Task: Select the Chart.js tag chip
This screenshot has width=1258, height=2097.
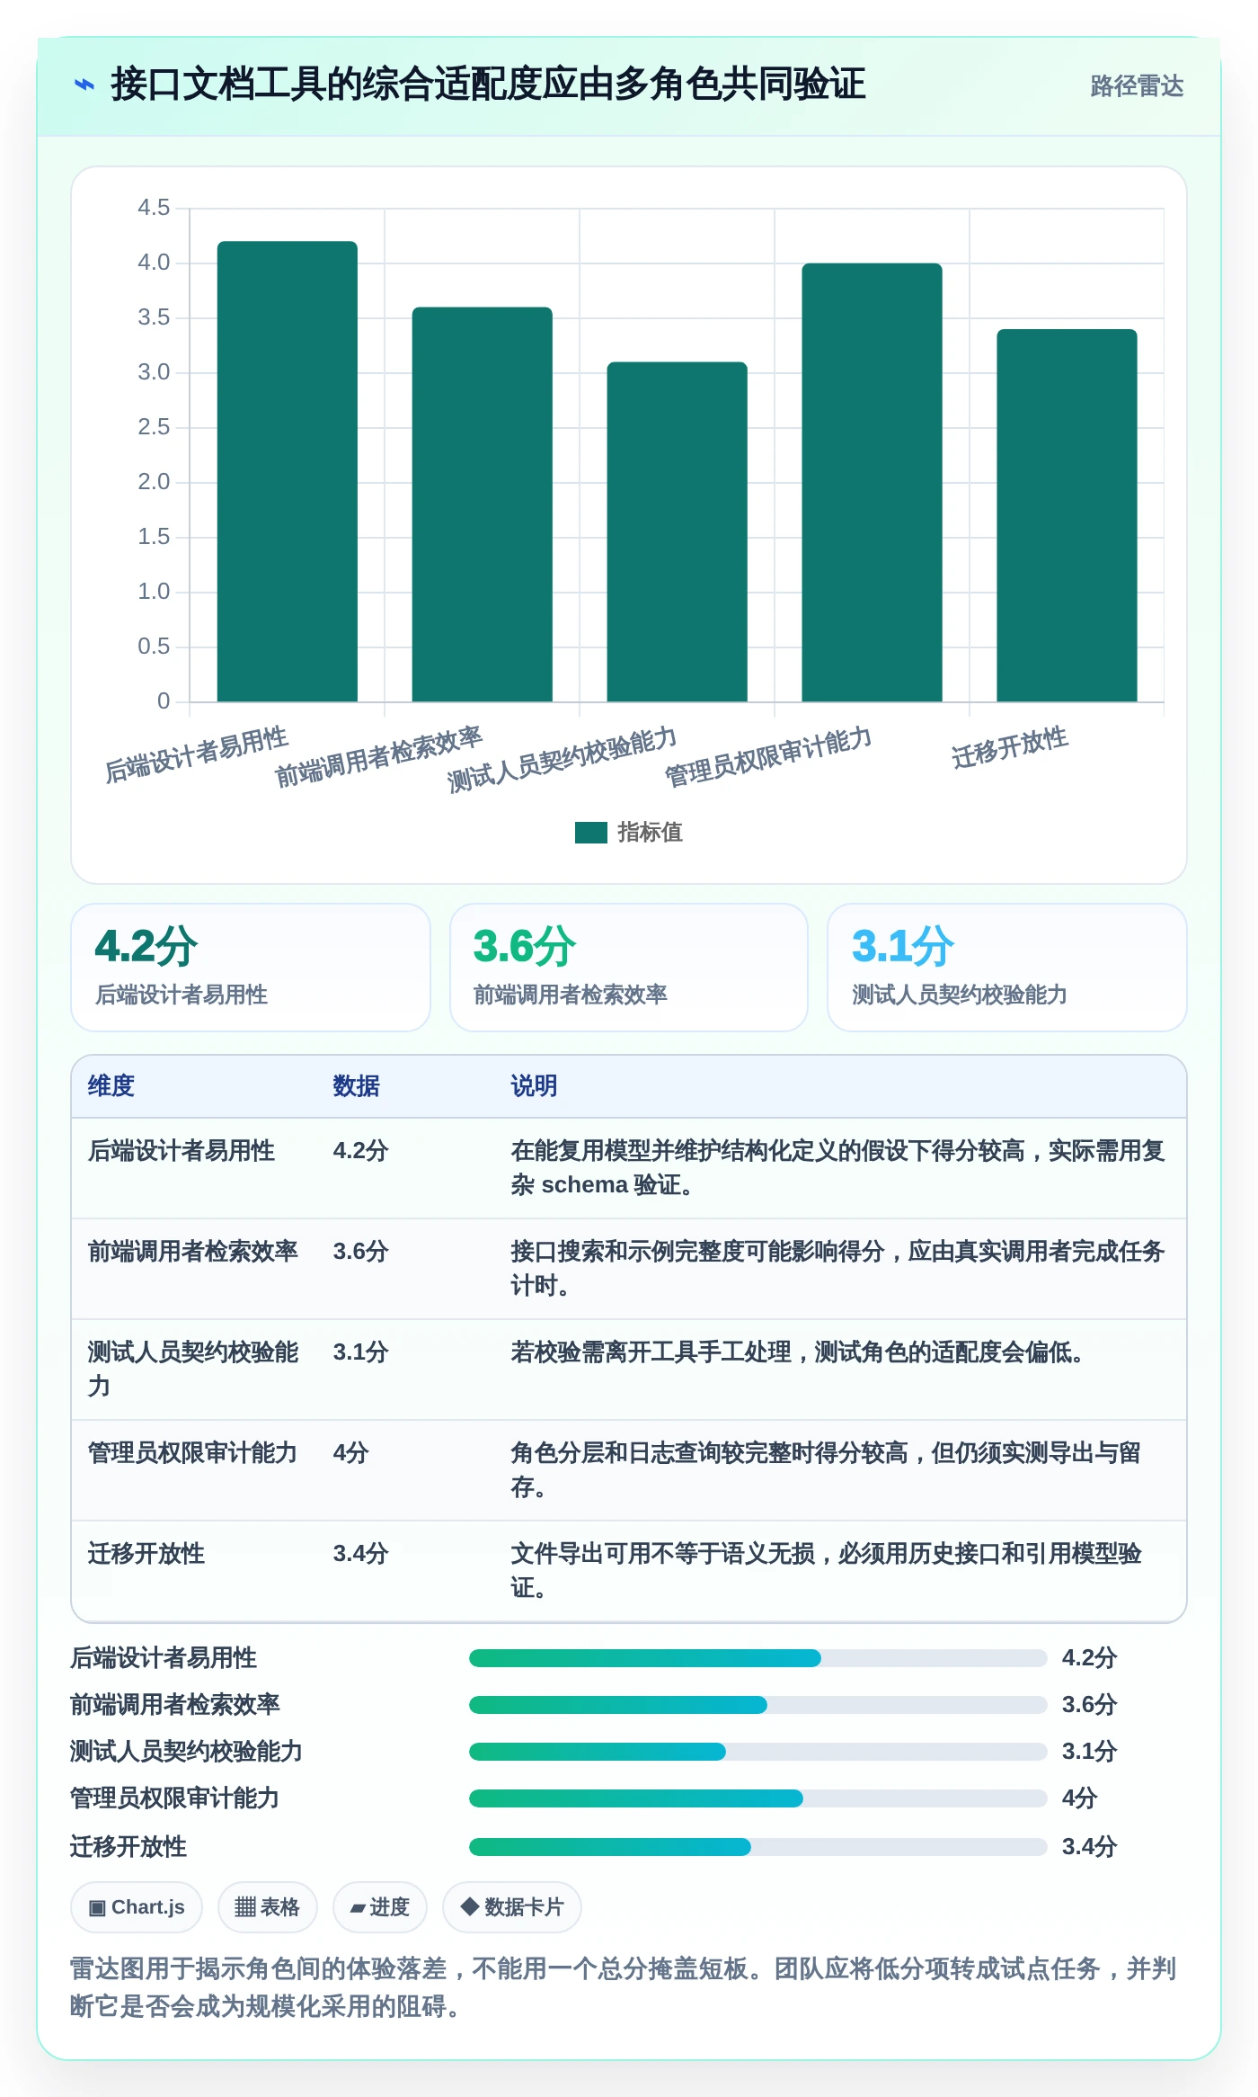Action: click(137, 1907)
